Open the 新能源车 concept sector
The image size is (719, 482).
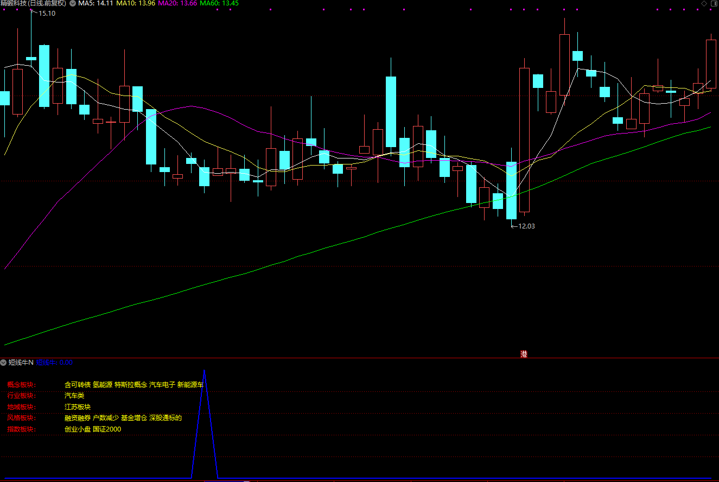tap(190, 385)
